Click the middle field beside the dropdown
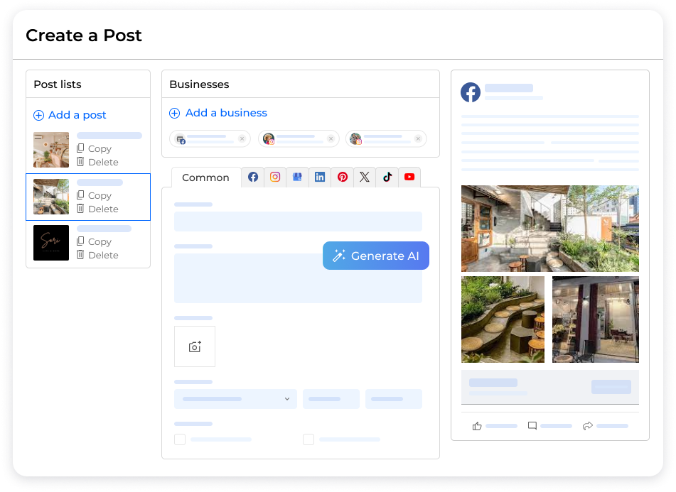Screen dimensions: 676x492 [x=331, y=399]
